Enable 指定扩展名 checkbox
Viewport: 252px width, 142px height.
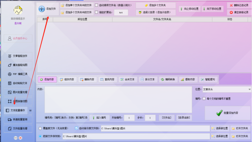point(97,12)
